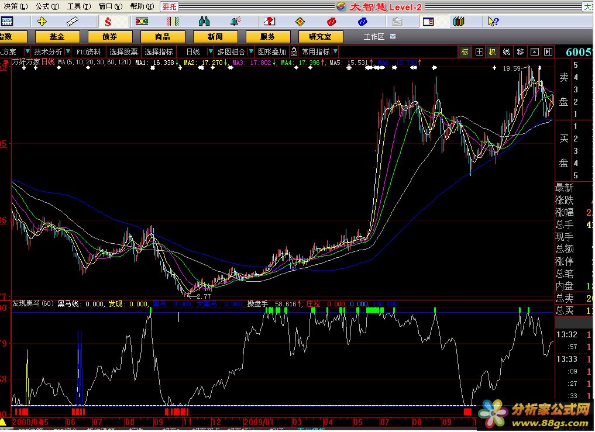Viewport: 595px width, 432px height.
Task: Click the greyed-out printer icon
Action: [x=397, y=22]
